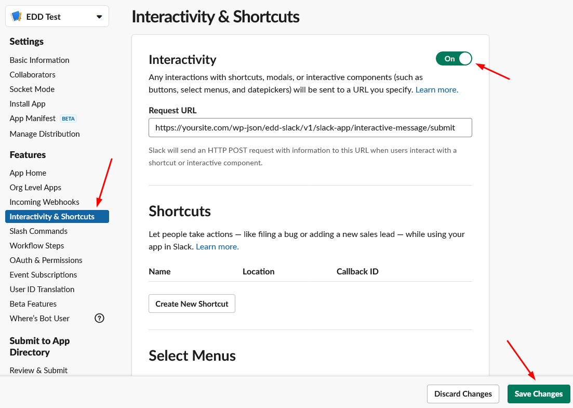This screenshot has height=408, width=573.
Task: Click Learn more link under Shortcuts
Action: 217,247
